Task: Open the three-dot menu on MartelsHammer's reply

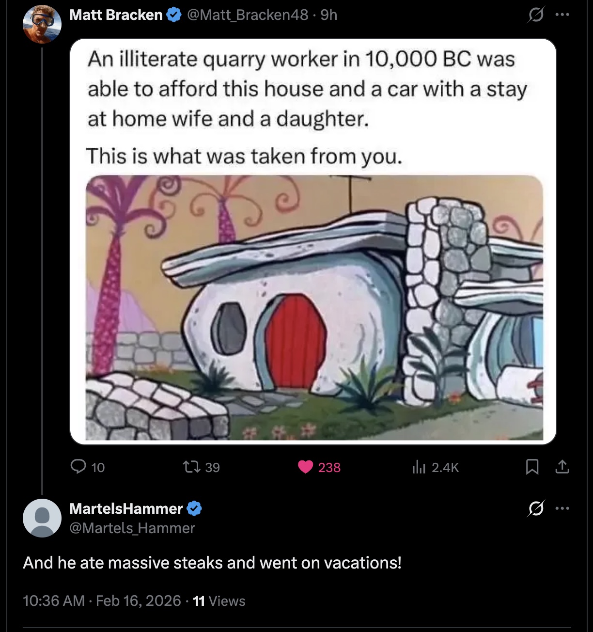Action: [562, 508]
